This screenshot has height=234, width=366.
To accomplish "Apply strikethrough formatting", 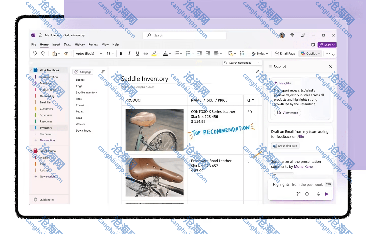I will click(x=146, y=53).
